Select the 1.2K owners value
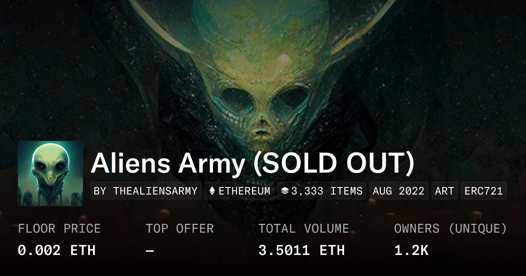526x276 pixels. click(x=411, y=250)
